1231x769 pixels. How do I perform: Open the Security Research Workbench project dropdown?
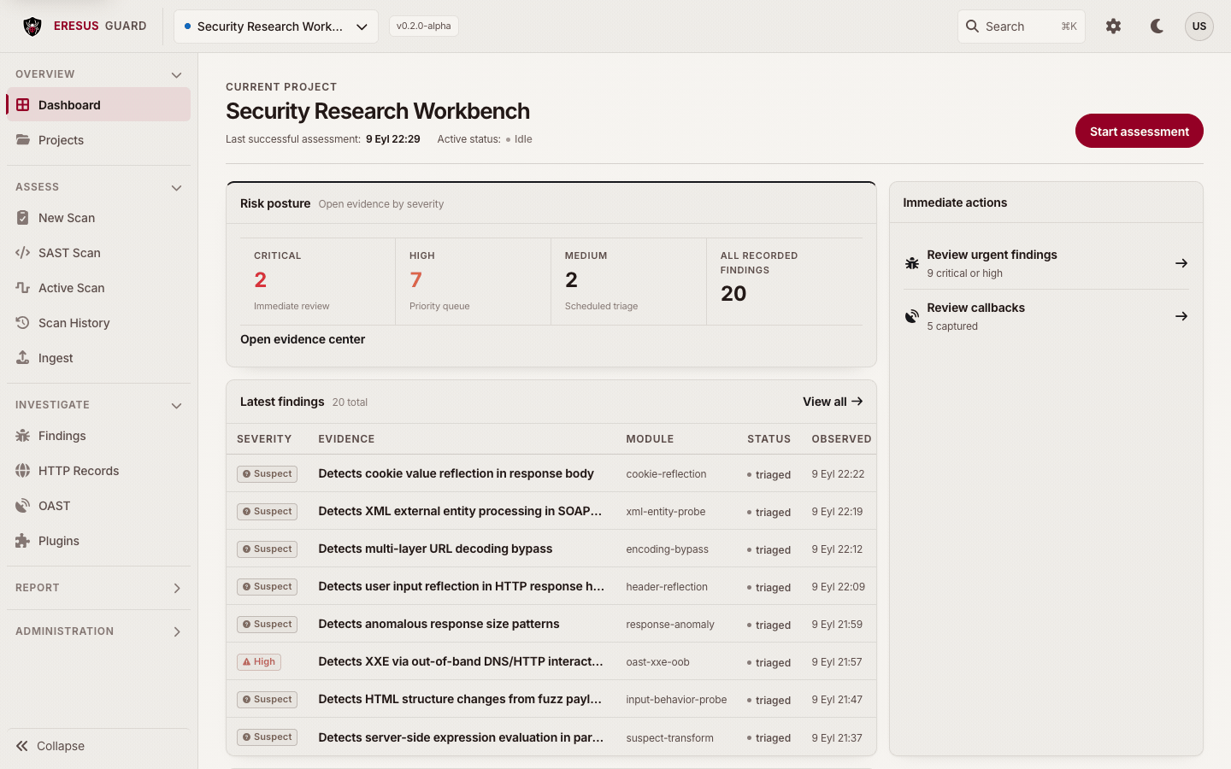276,26
